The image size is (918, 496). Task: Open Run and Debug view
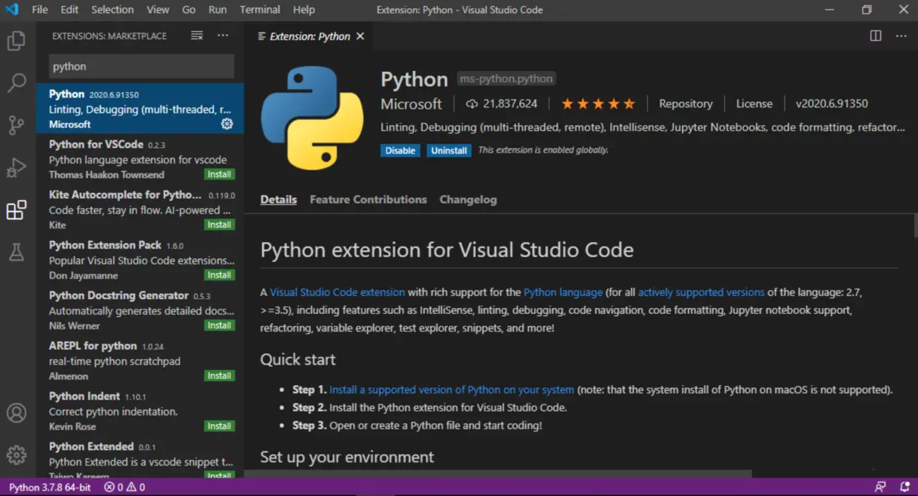coord(16,167)
